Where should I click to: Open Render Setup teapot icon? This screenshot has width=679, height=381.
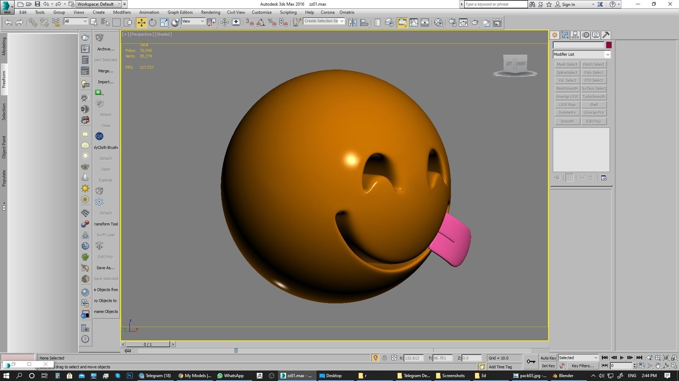point(452,23)
